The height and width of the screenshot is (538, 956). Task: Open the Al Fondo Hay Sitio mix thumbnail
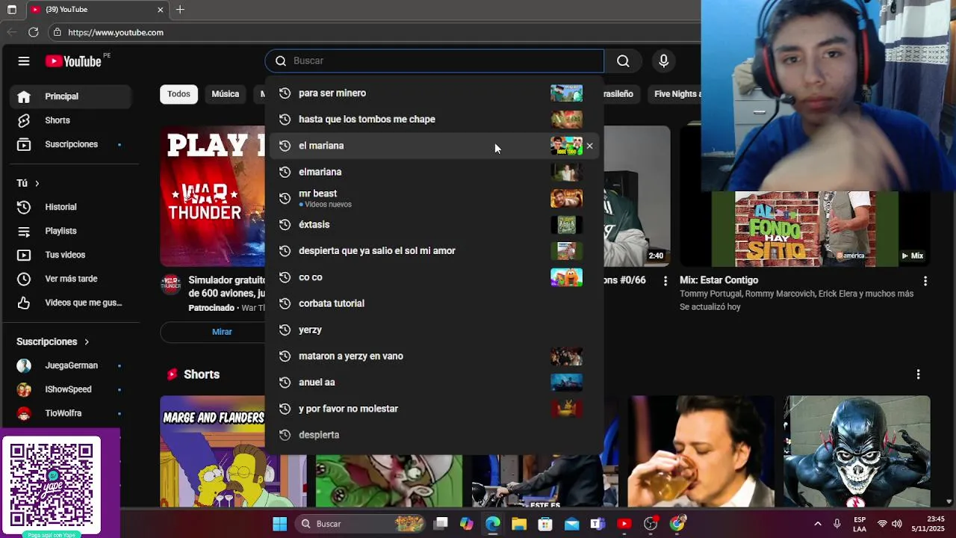805,228
